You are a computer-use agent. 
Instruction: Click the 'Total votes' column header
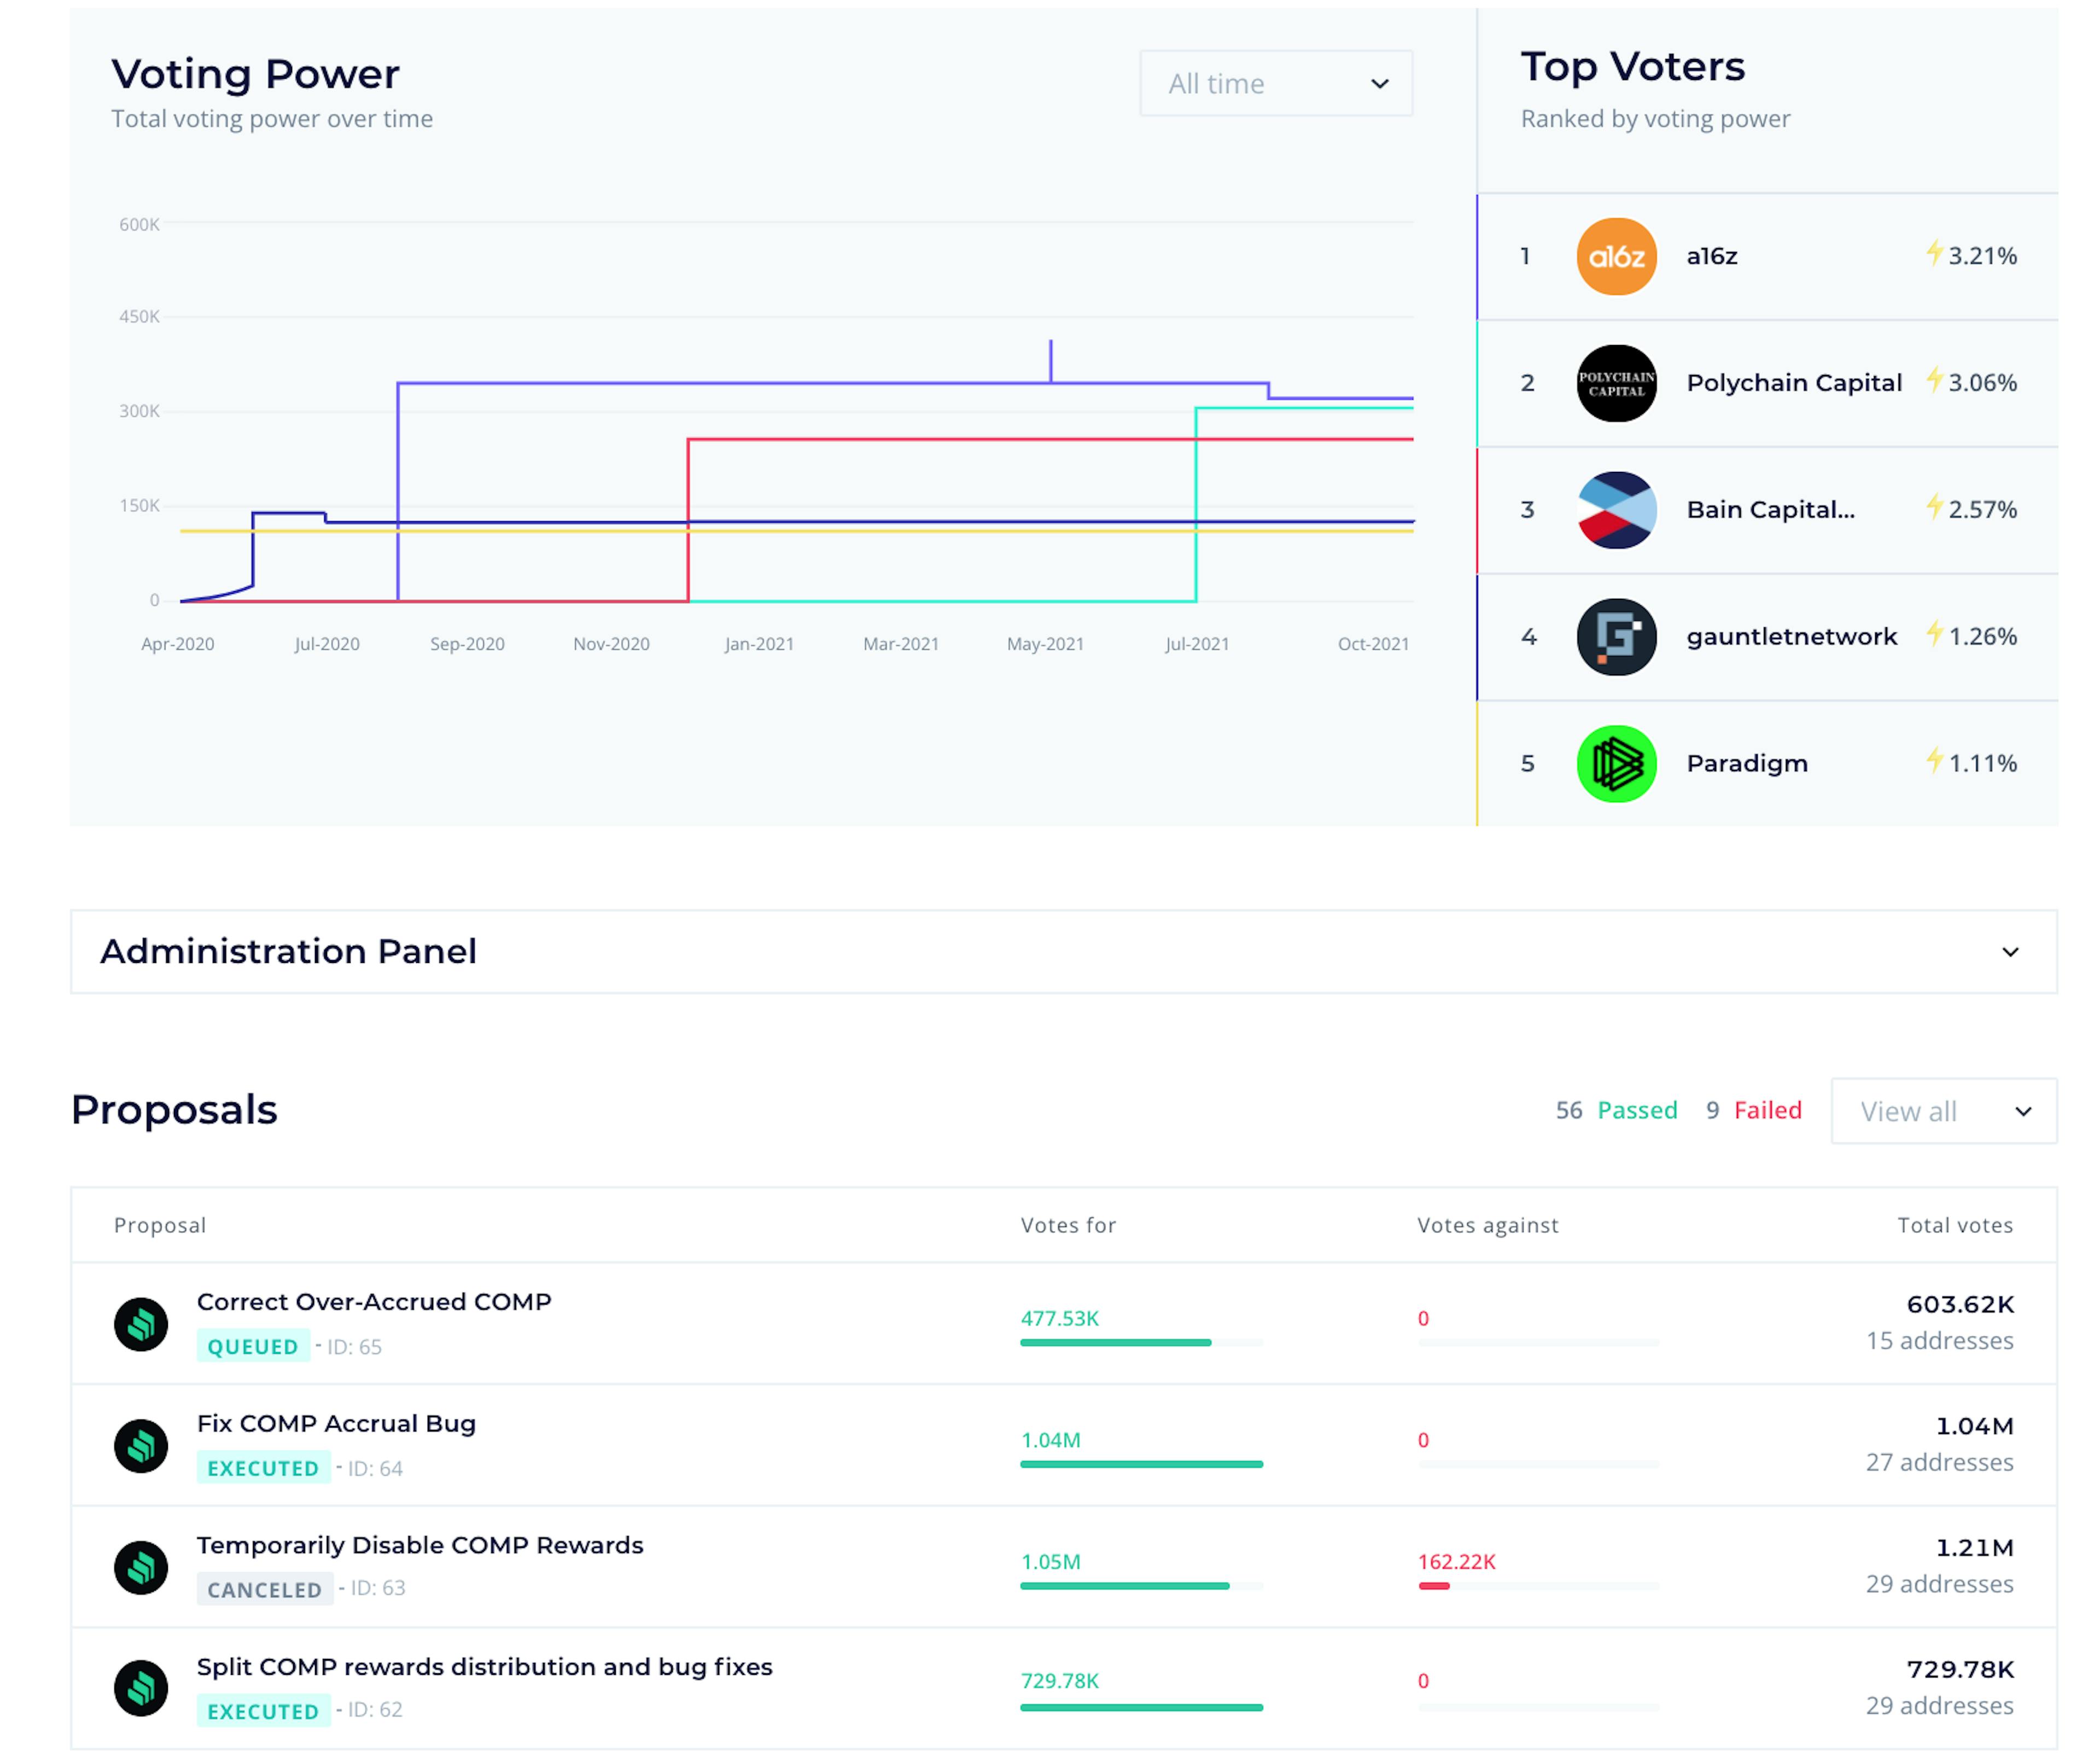pos(1955,1225)
